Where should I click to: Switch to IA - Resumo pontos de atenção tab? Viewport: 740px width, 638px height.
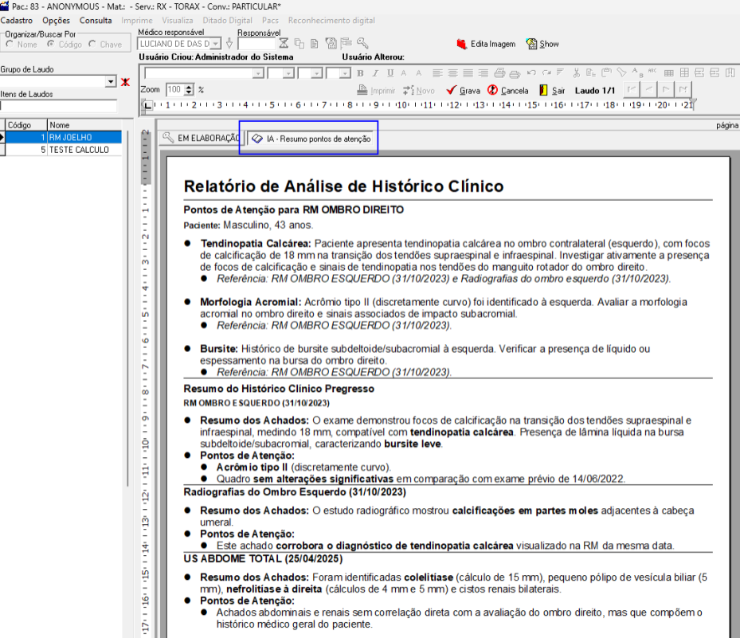311,139
